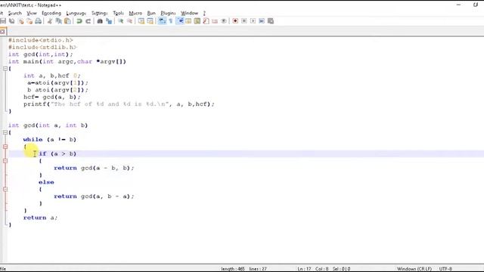The height and width of the screenshot is (272, 484).
Task: Collapse the else block fold marker
Action: 5,189
